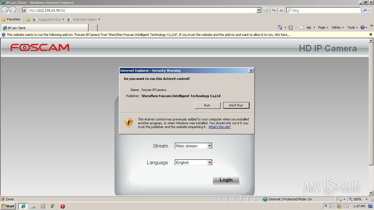Open the Home button dropdown arrow
This screenshot has height=210, width=374.
pyautogui.click(x=285, y=27)
